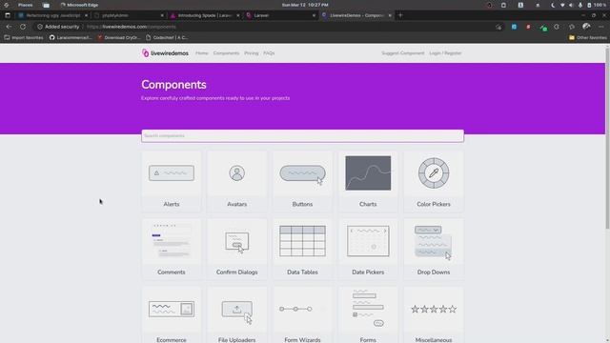Open the Miscellaneous star rating icon
Viewport: 610px width, 343px height.
[x=434, y=309]
